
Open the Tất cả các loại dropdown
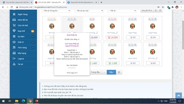(89, 11)
